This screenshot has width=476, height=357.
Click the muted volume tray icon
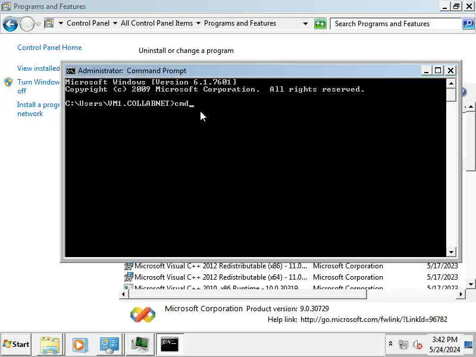pyautogui.click(x=418, y=345)
